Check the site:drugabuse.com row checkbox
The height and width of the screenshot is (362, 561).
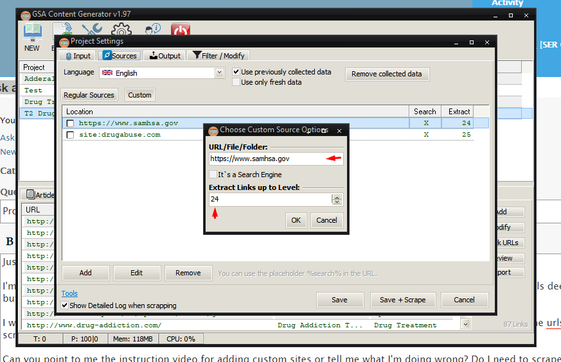pyautogui.click(x=71, y=135)
